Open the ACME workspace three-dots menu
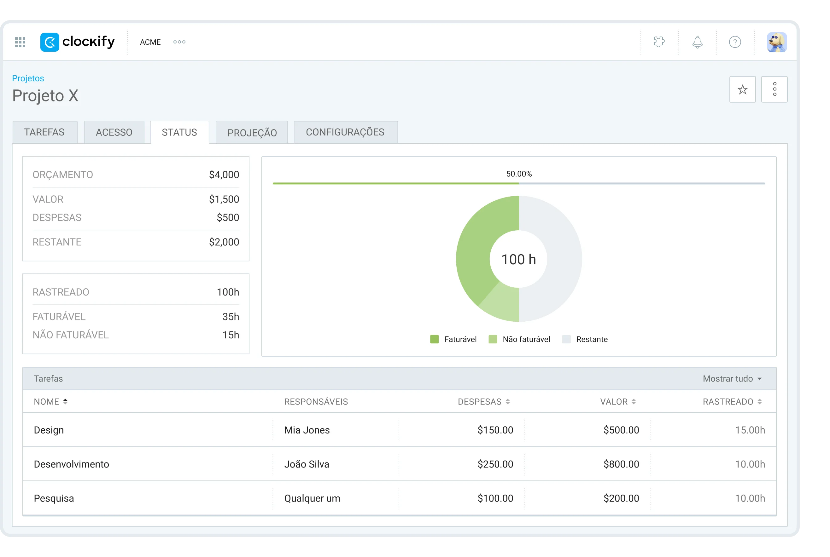The width and height of the screenshot is (830, 557). click(179, 42)
